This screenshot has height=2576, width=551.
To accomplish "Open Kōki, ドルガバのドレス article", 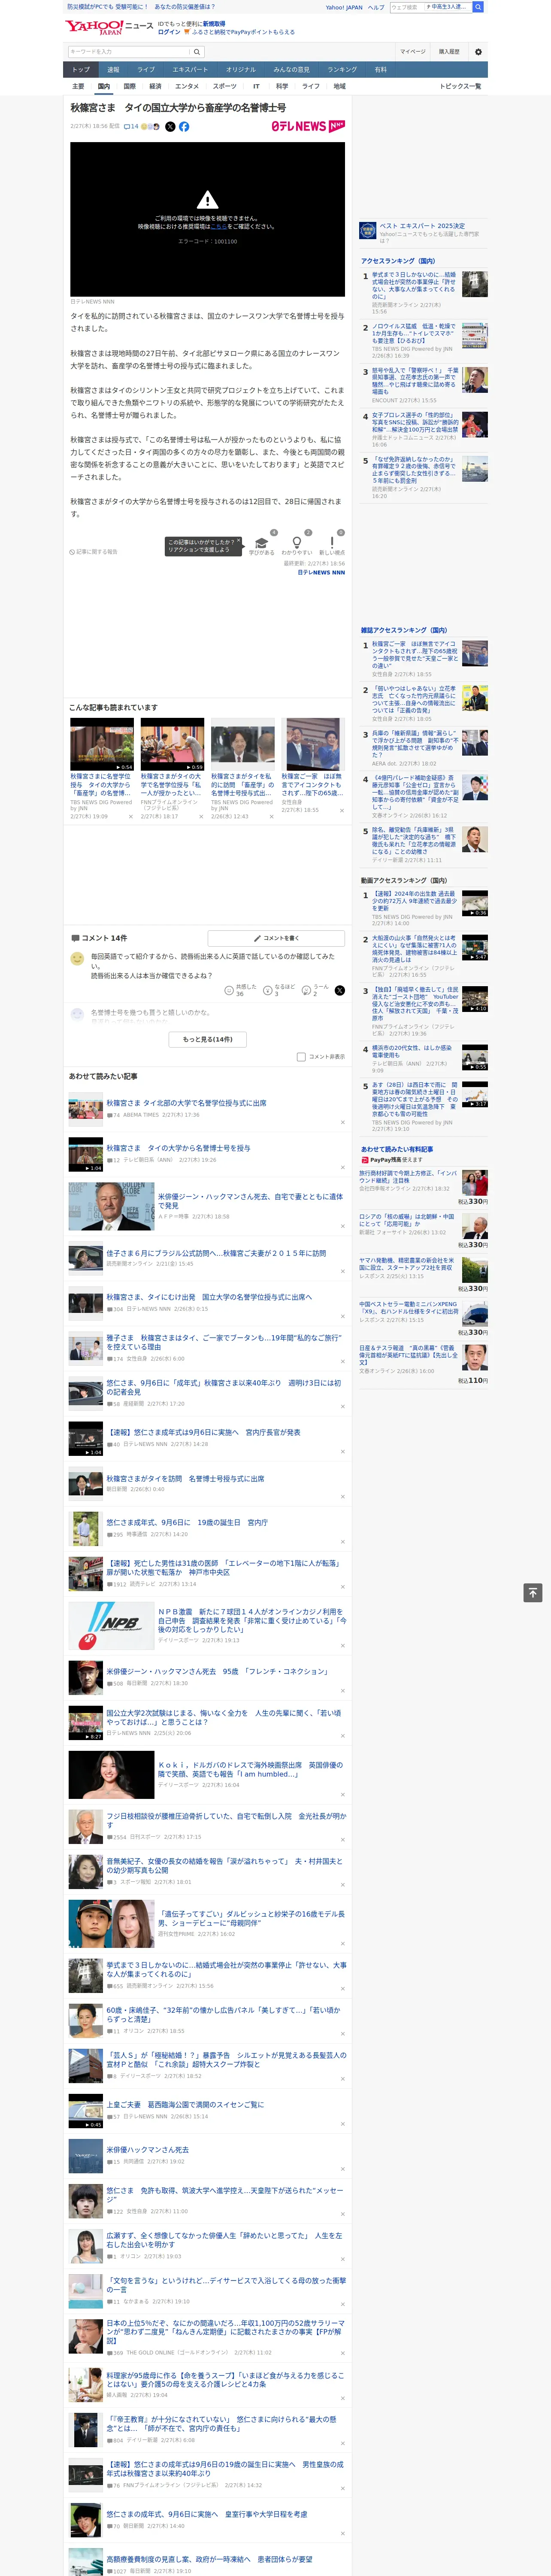I will [250, 1769].
